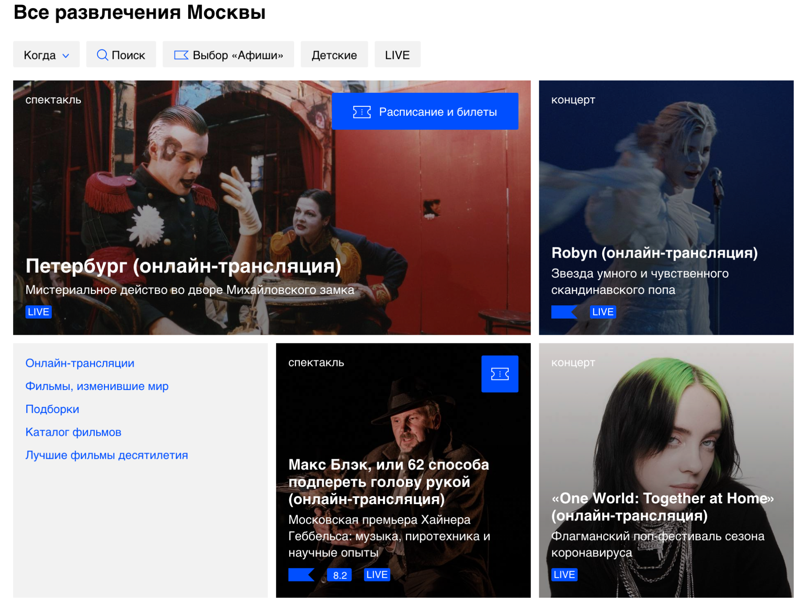Filter by Детские events
Viewport: 804px width, 601px height.
point(334,55)
